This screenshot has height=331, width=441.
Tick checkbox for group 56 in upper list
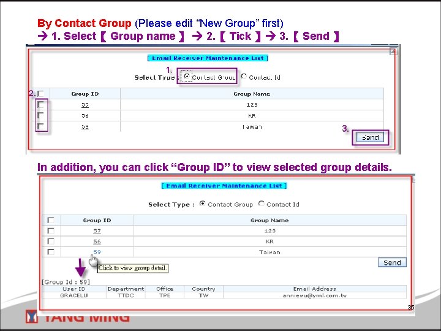[41, 115]
